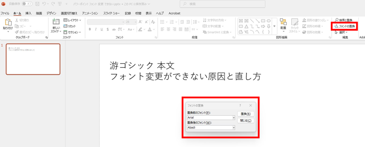Click the Paste (貼り付け) clipboard icon
365x147 pixels.
pos(8,23)
